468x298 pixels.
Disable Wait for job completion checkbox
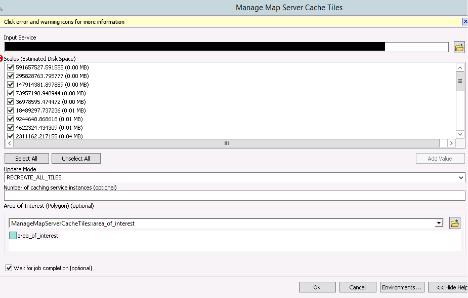tap(9, 268)
